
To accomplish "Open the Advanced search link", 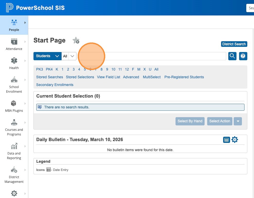I will (131, 77).
